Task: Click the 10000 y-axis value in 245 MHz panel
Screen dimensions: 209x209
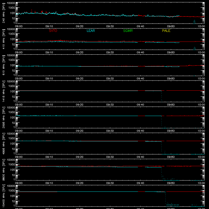Action: [x=11, y=3]
